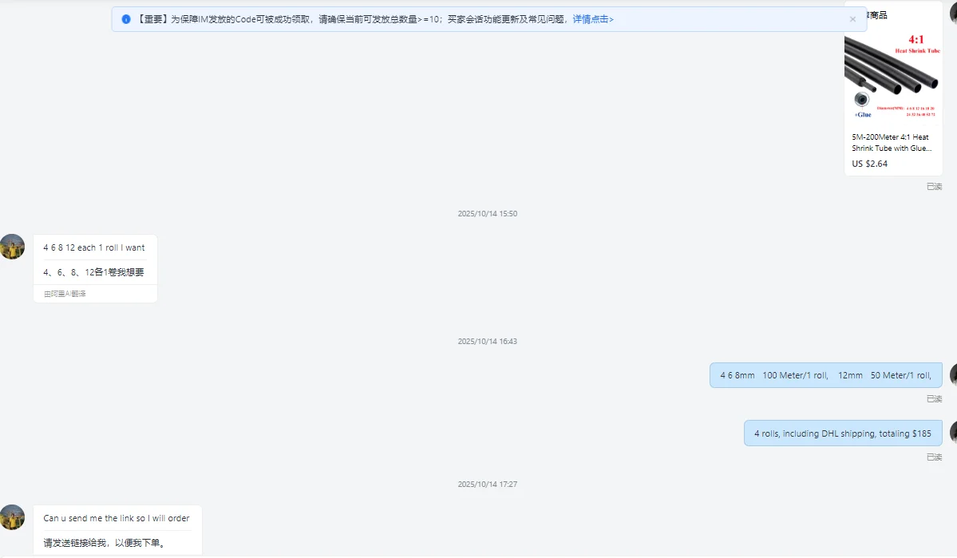Image resolution: width=957 pixels, height=558 pixels.
Task: Open product title 5M-200Meter 4:1 Heat Shrink Tube
Action: click(891, 143)
